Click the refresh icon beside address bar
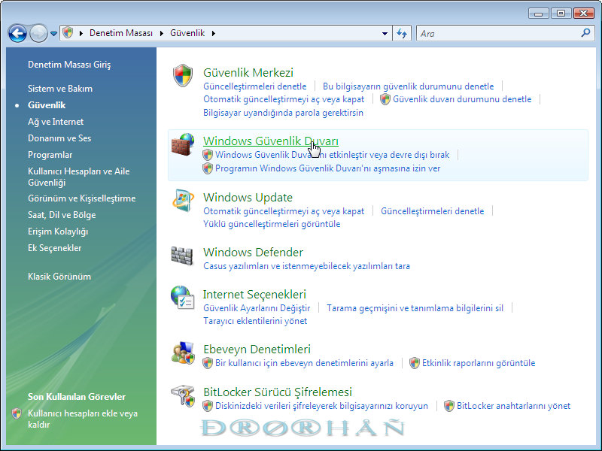 tap(402, 33)
